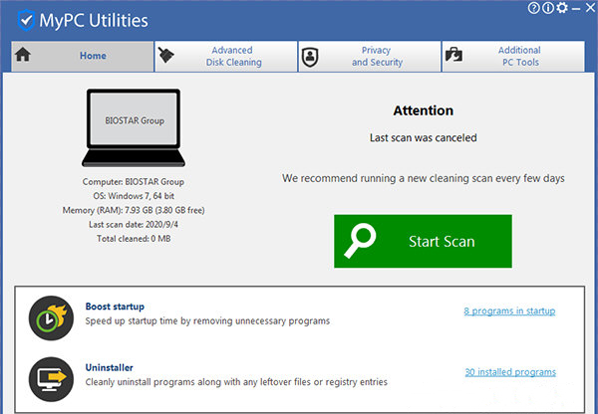
Task: Click the cleaning scan recommendation text
Action: 424,178
